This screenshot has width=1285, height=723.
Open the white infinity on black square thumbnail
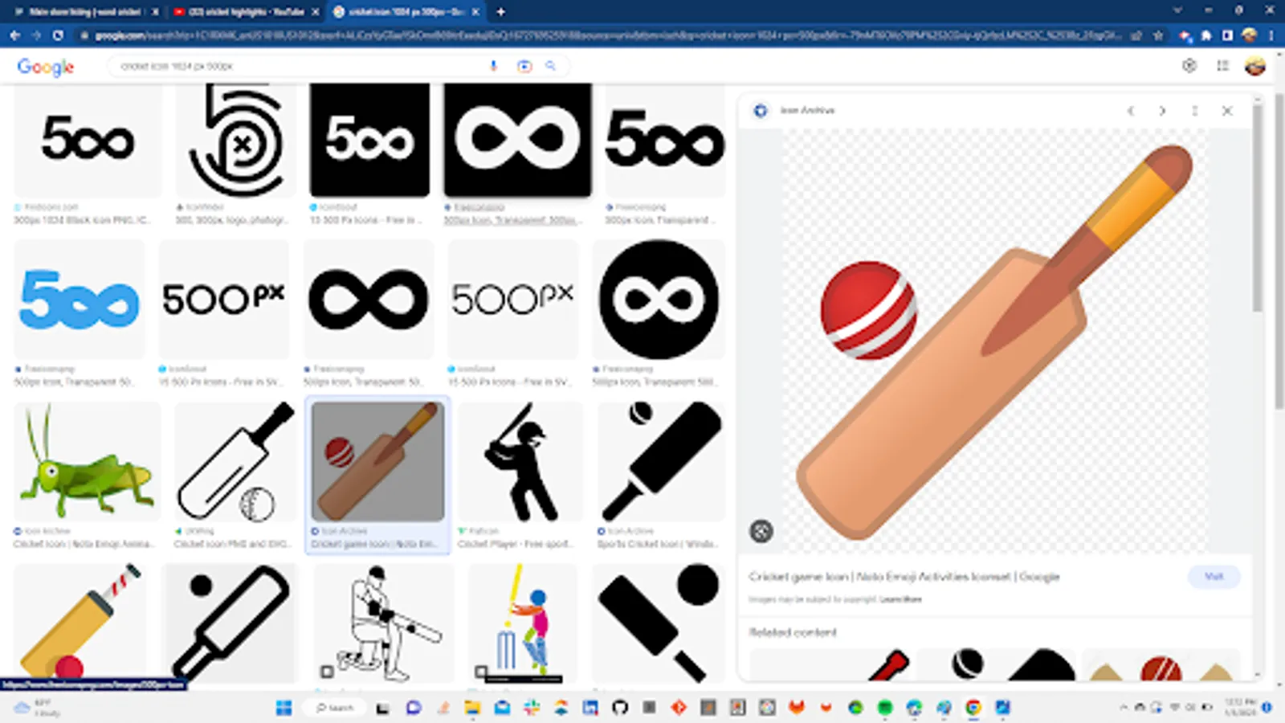coord(518,140)
